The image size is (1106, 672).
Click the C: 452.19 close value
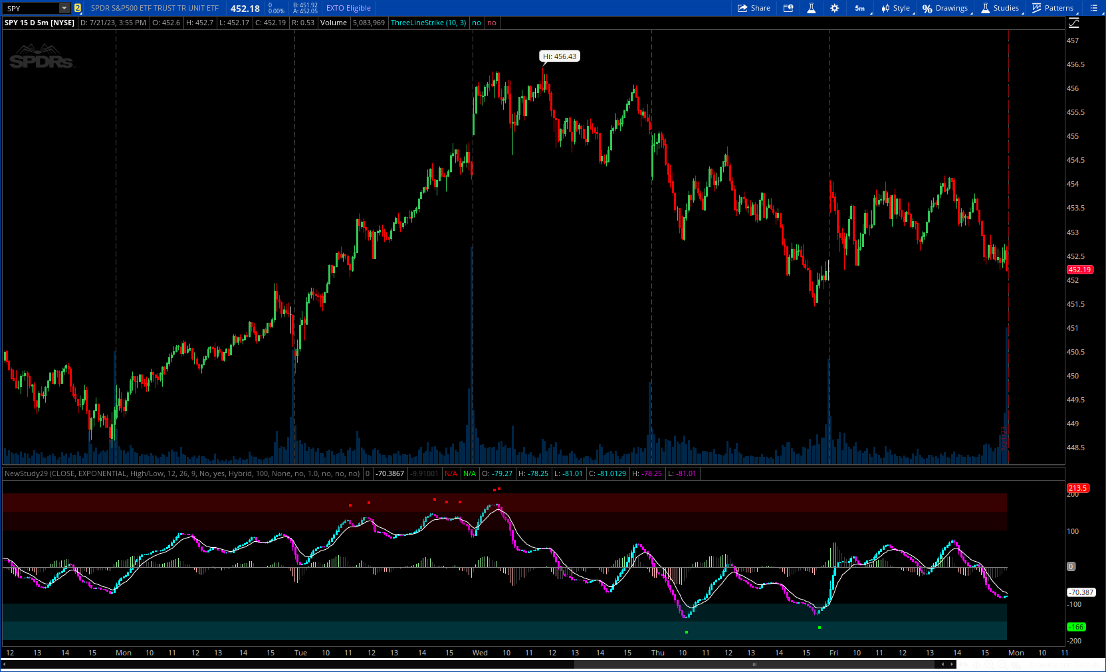(x=271, y=23)
